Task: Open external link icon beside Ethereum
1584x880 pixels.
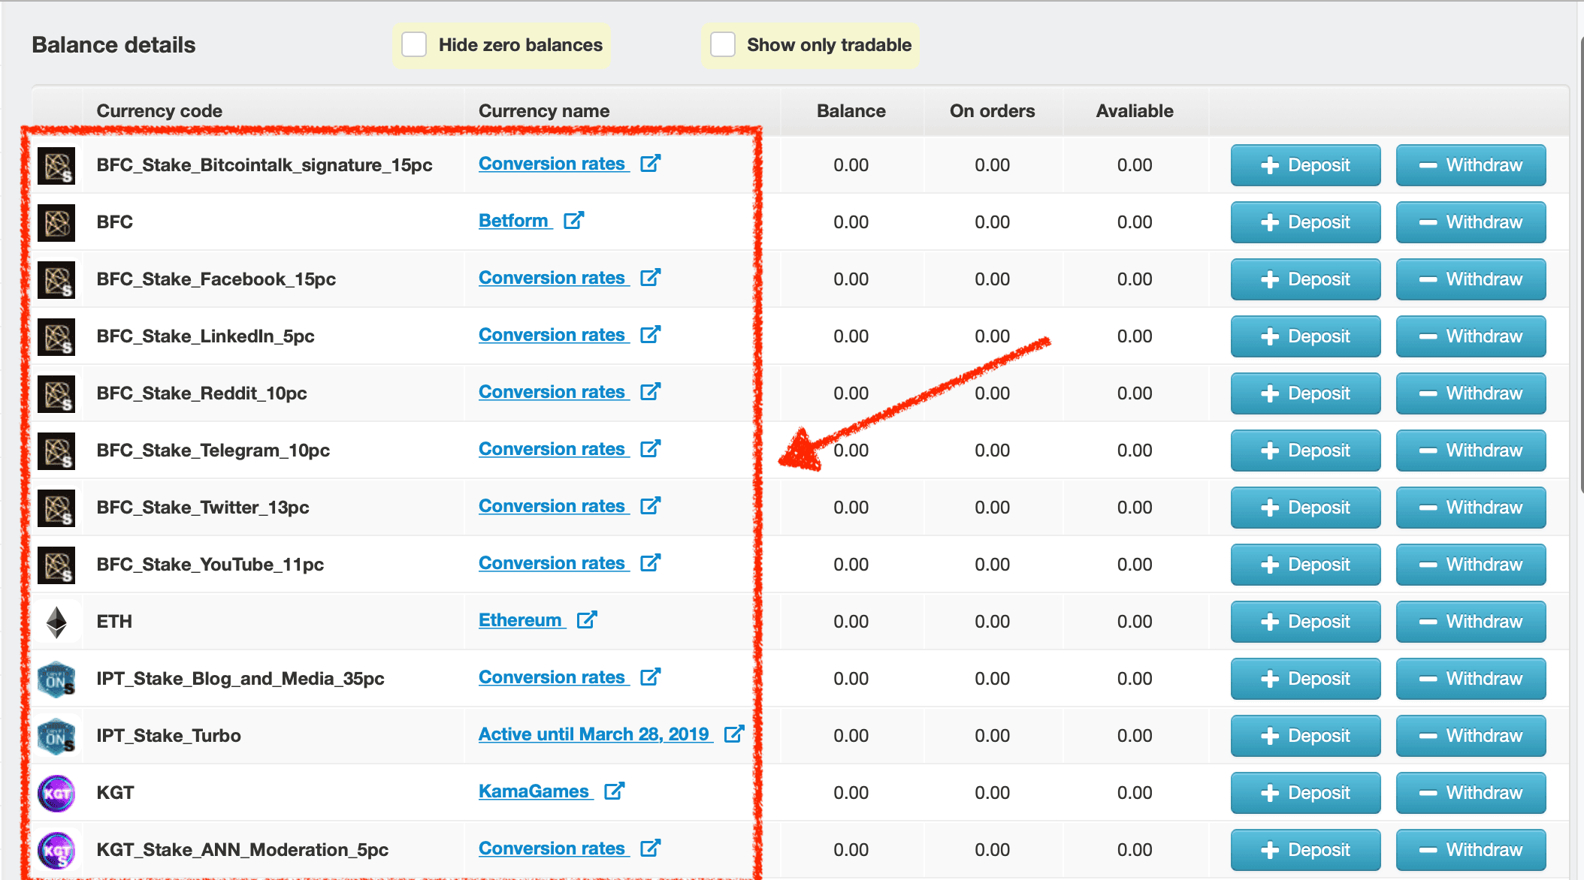Action: point(587,620)
